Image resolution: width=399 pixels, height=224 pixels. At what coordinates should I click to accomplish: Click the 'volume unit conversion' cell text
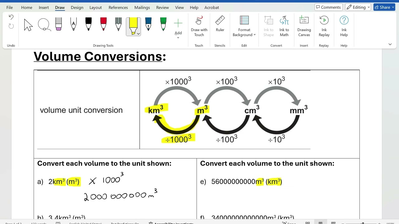[81, 110]
